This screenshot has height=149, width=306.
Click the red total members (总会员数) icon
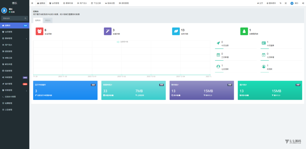[39, 31]
